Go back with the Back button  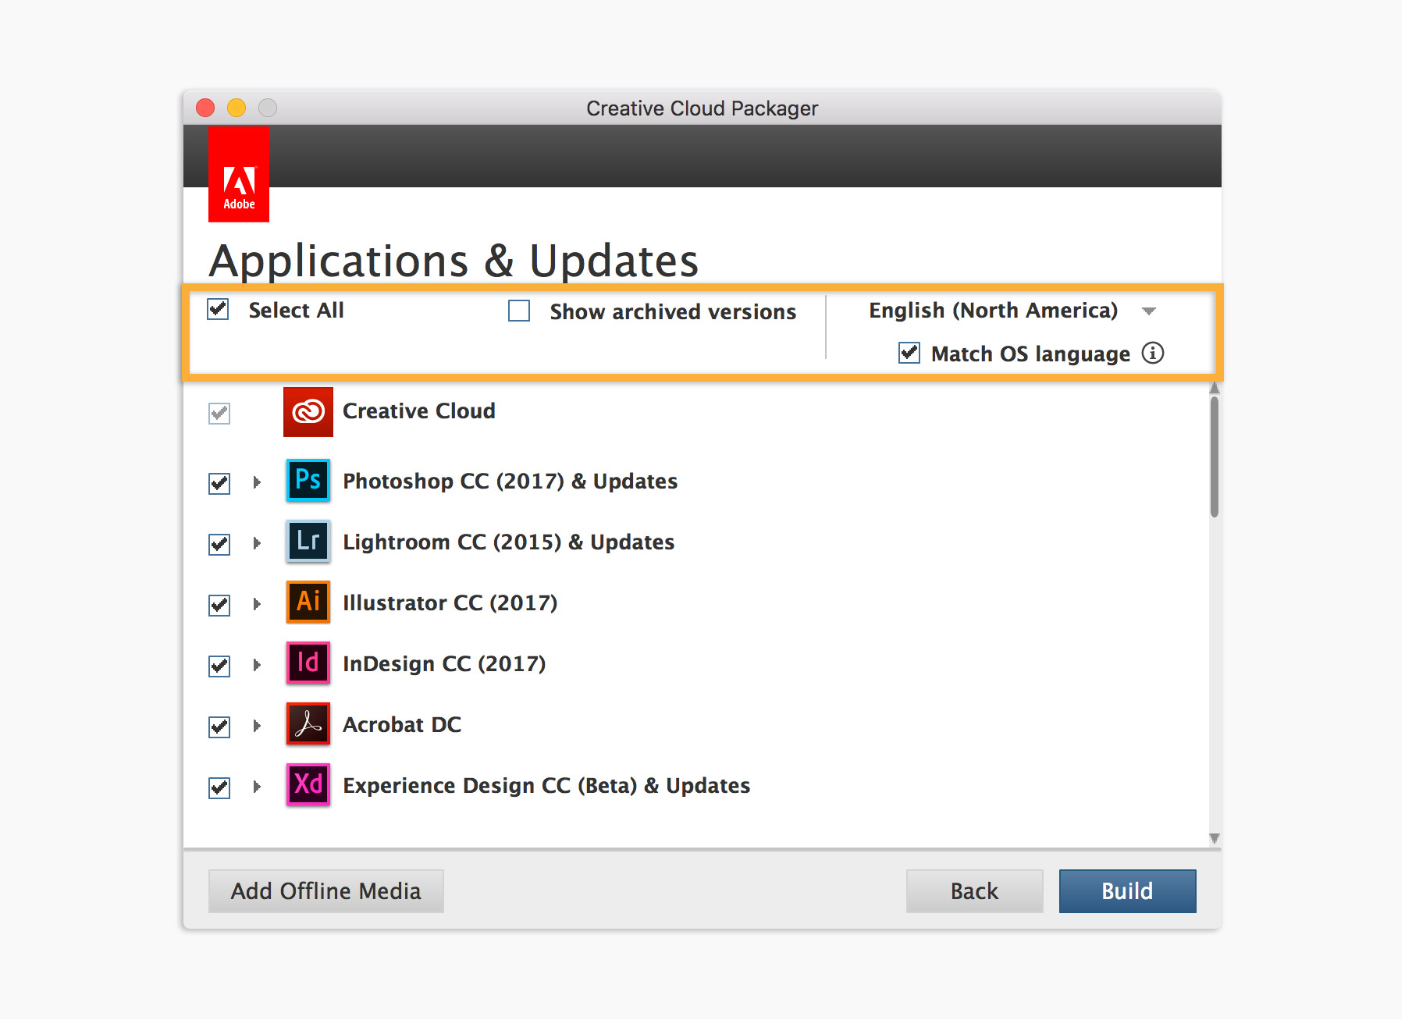[974, 890]
